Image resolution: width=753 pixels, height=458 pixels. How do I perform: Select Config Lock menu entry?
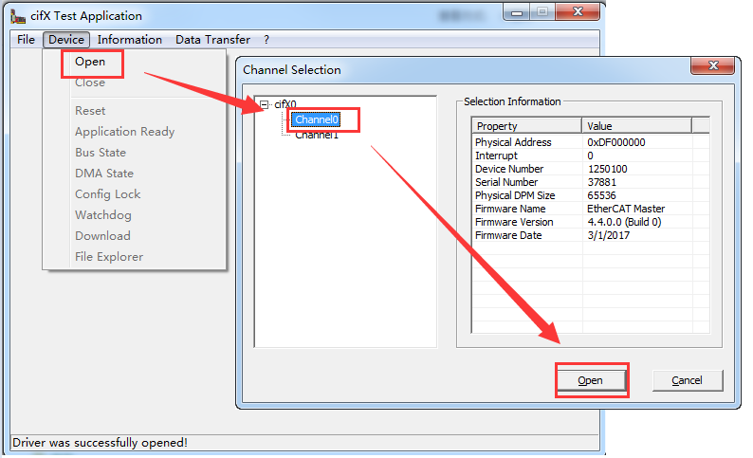pyautogui.click(x=107, y=194)
